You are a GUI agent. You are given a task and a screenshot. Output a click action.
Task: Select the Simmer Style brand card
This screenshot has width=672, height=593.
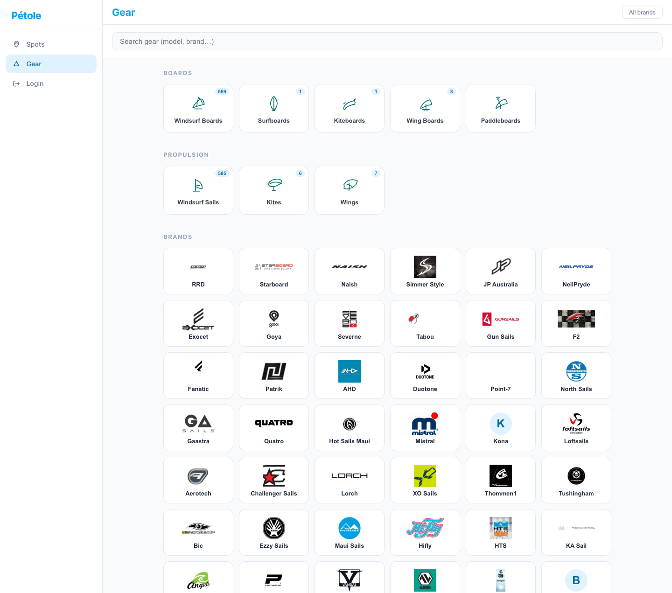point(425,271)
